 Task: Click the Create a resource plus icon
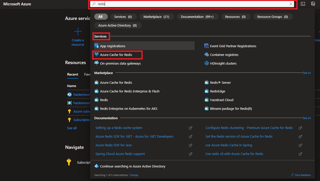point(78,32)
